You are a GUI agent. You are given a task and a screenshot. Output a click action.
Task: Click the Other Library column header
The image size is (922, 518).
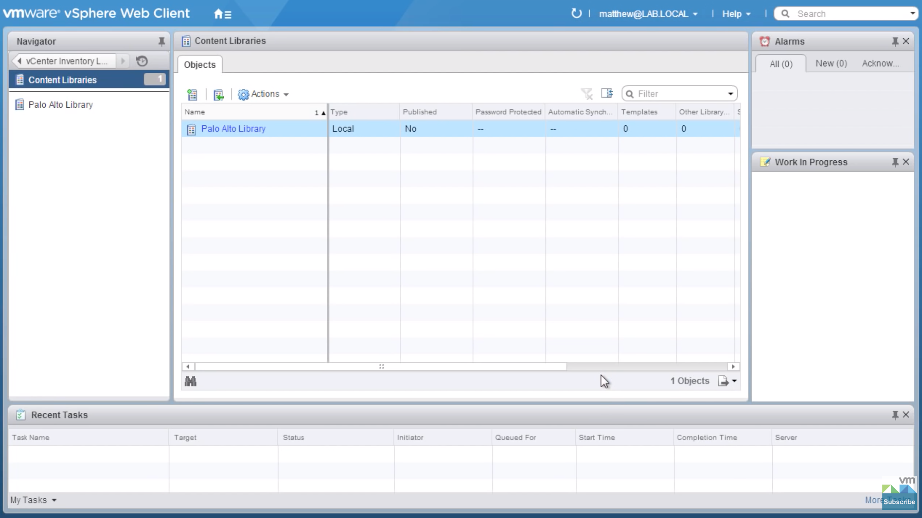pos(705,112)
